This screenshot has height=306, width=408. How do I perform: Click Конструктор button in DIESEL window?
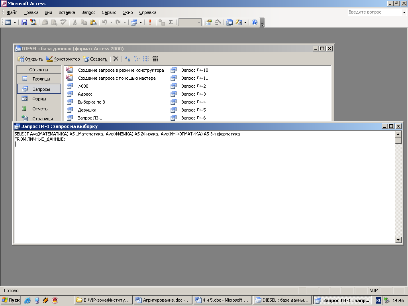(63, 59)
